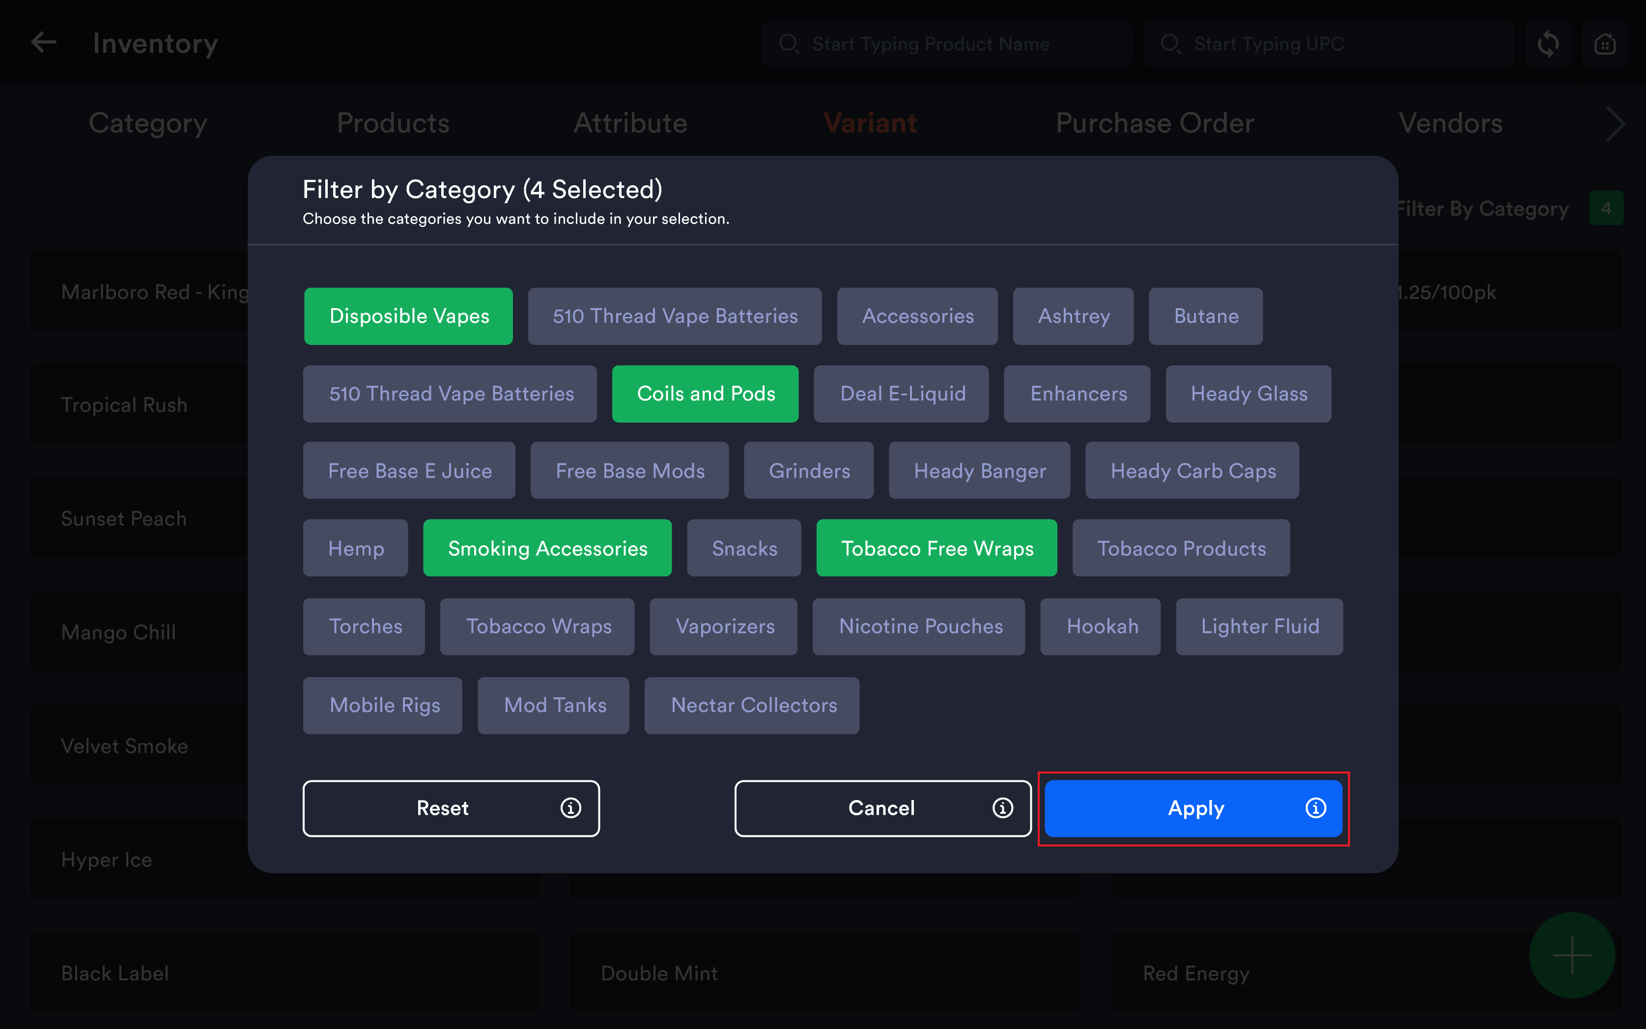1646x1029 pixels.
Task: Select Free Base E Juice category
Action: tap(409, 471)
